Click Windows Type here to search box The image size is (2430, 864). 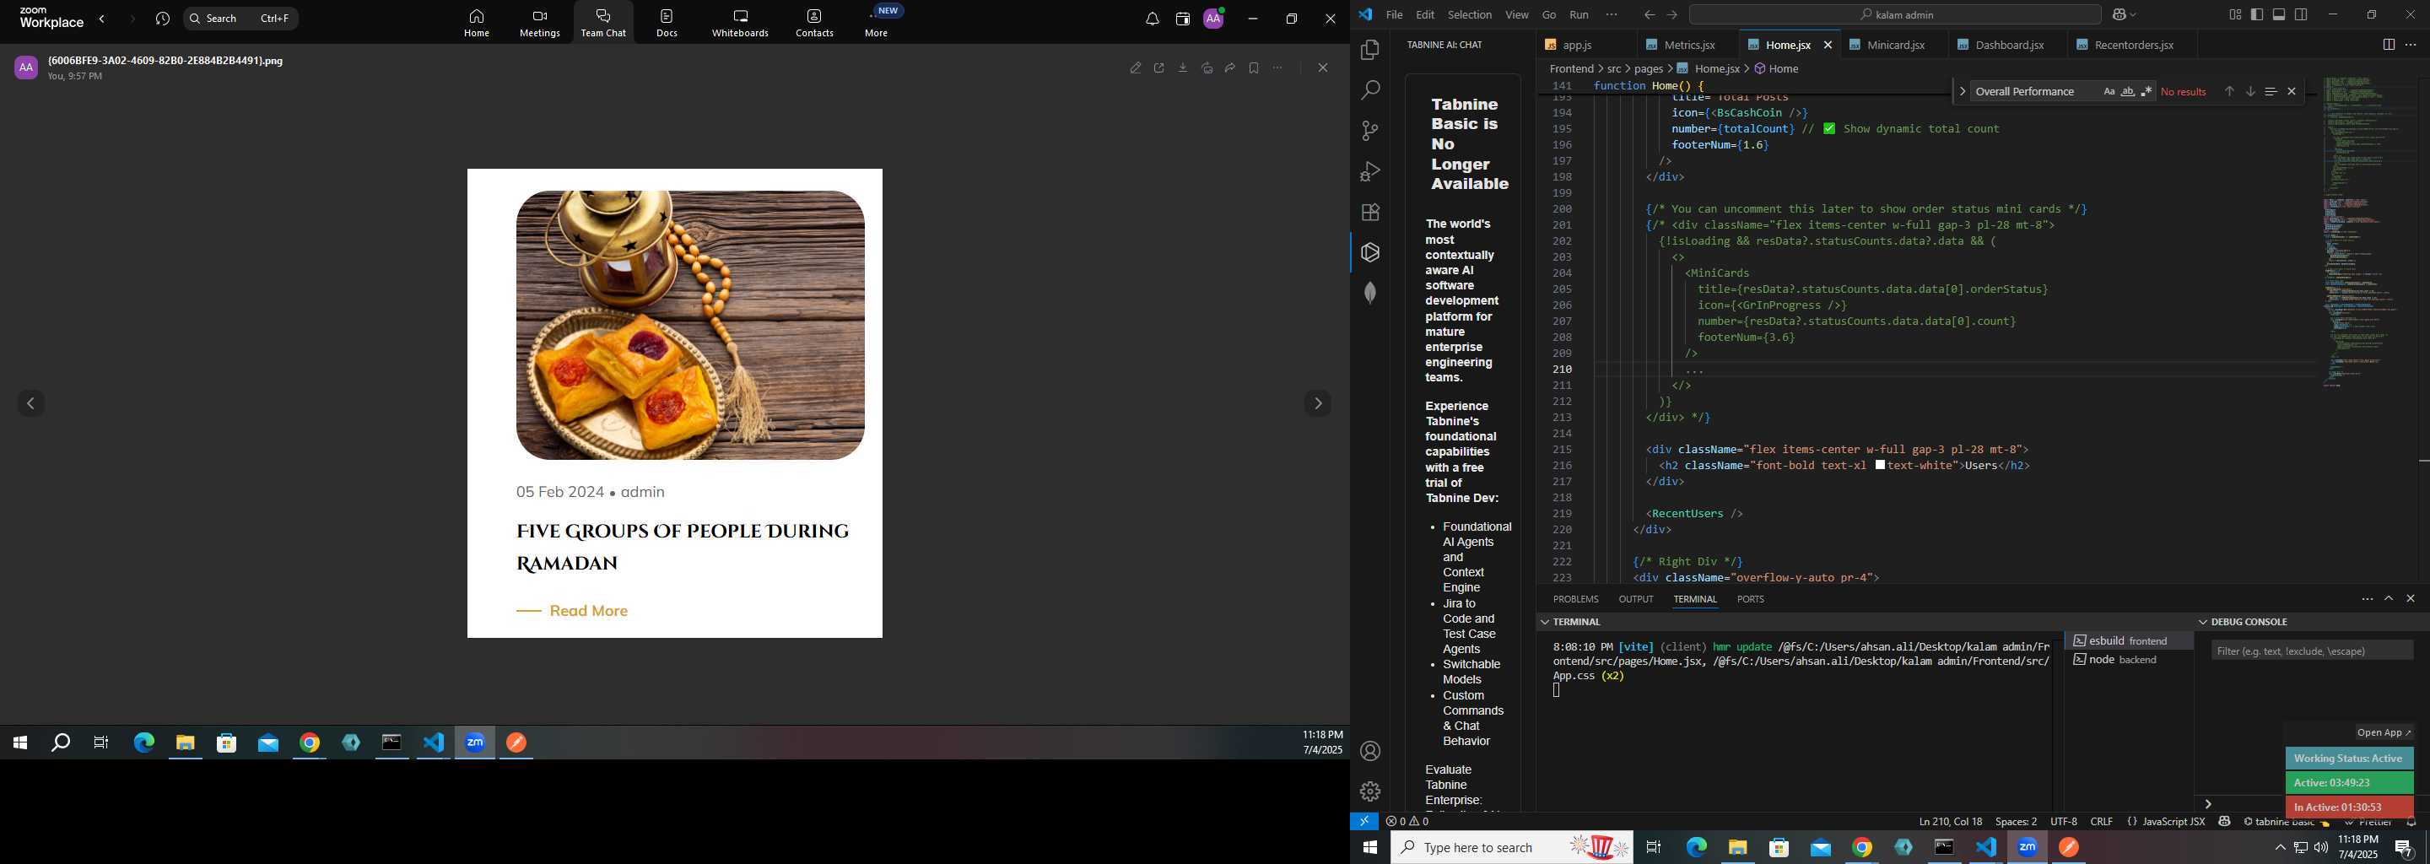click(x=1512, y=847)
